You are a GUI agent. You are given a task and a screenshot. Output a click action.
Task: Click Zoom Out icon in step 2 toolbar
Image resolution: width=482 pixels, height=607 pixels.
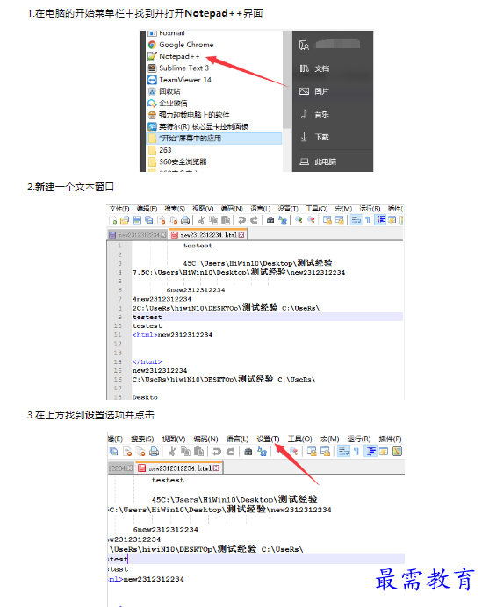(x=311, y=220)
